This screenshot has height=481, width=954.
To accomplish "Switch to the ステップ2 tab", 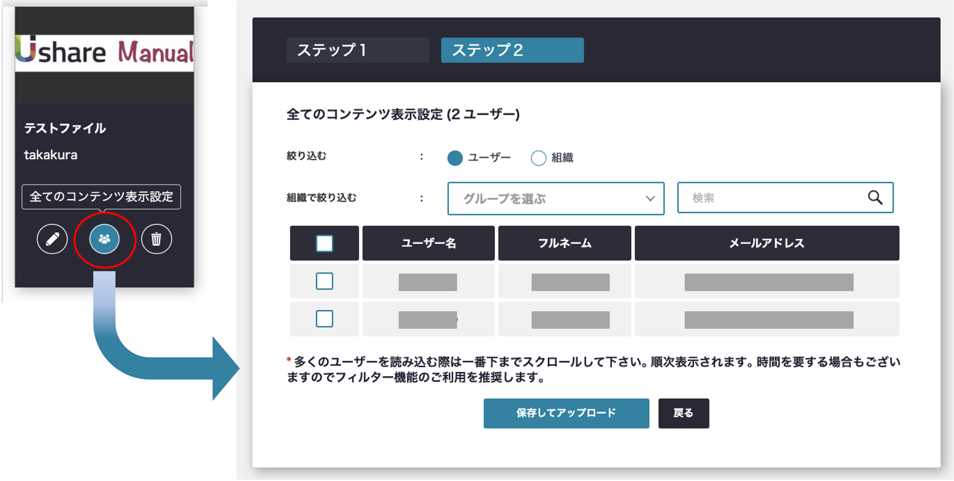I will click(512, 50).
